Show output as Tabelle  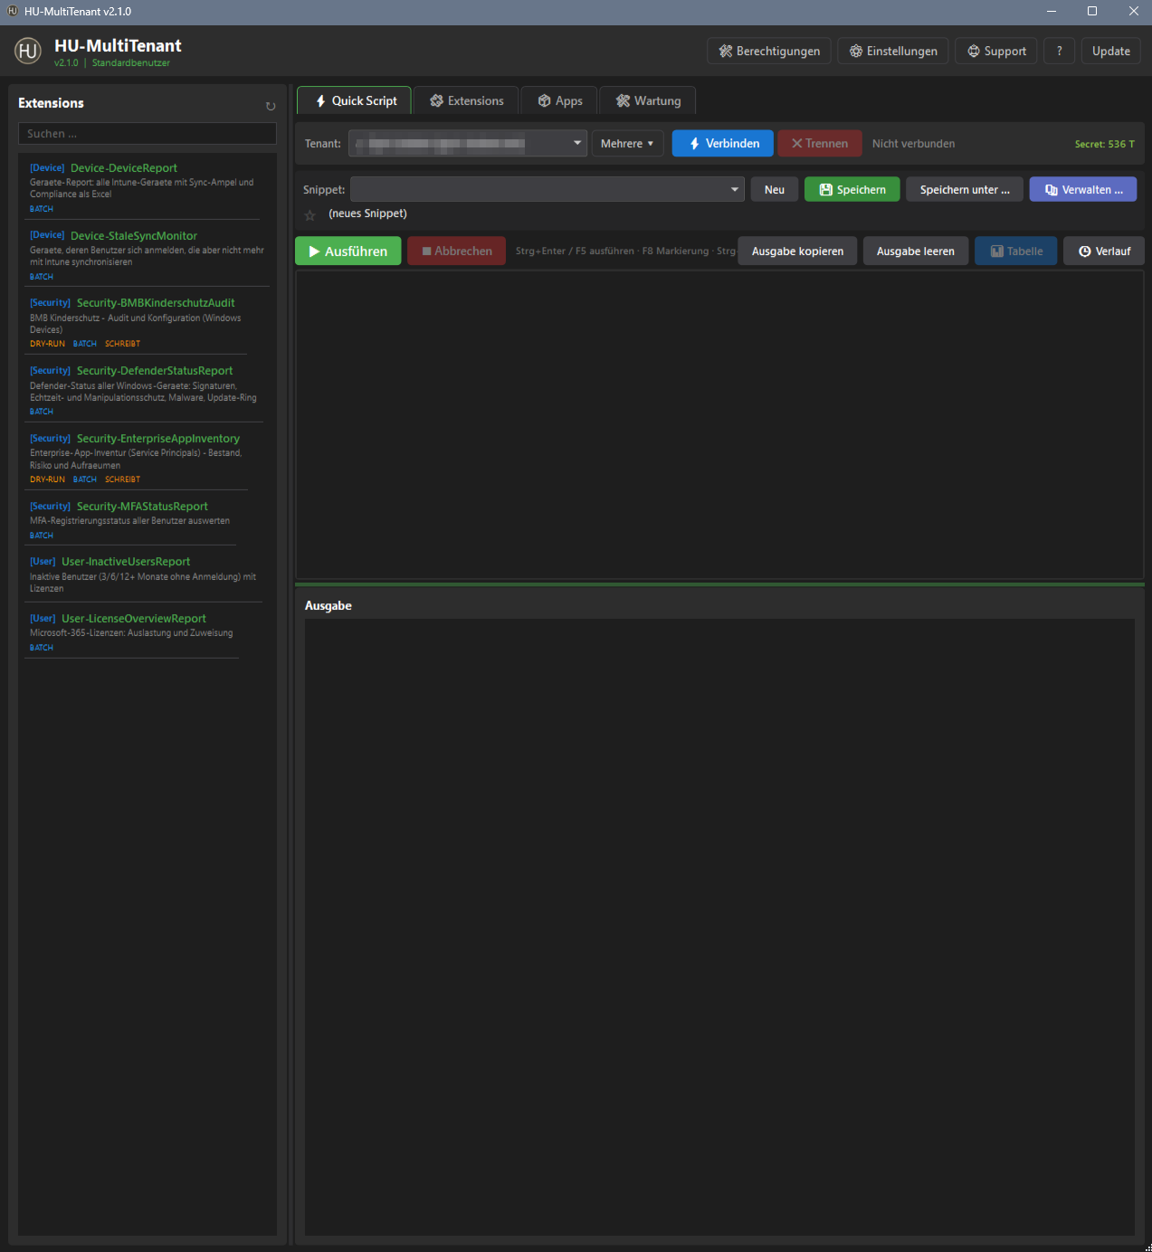click(1016, 251)
